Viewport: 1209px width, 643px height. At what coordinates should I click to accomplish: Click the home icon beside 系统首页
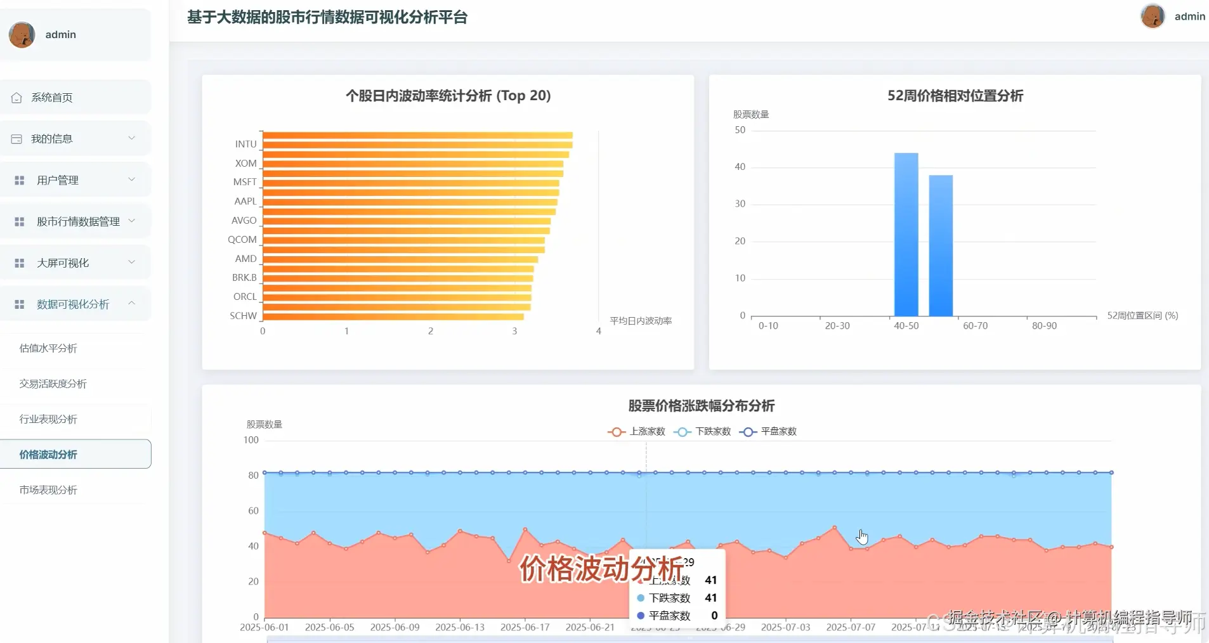point(16,98)
